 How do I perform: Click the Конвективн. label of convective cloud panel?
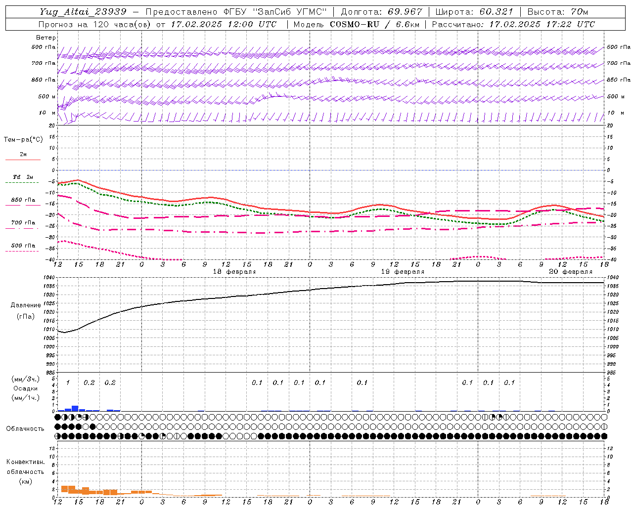[x=25, y=462]
